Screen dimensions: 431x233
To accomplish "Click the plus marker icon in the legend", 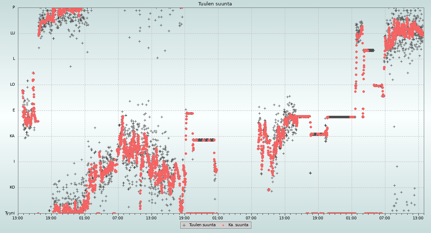I will [x=184, y=225].
